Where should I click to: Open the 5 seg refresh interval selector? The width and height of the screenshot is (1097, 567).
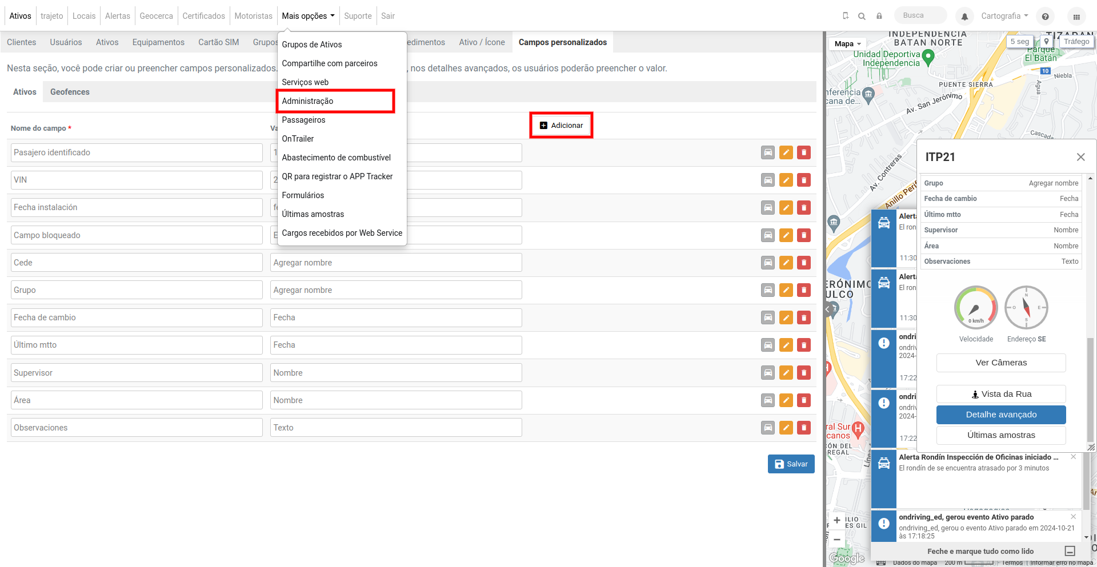(1020, 42)
